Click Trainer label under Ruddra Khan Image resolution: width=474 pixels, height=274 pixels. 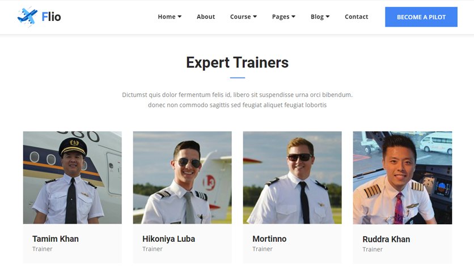[x=373, y=249]
